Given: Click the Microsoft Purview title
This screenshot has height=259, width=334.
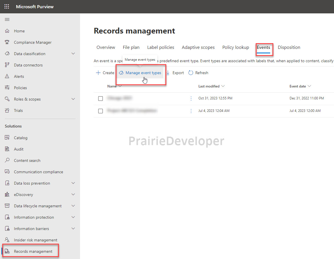Looking at the screenshot, I should pyautogui.click(x=35, y=7).
